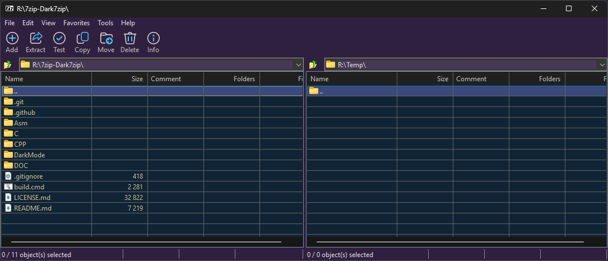This screenshot has height=261, width=608.
Task: Select parent folder icon in left panel
Action: pyautogui.click(x=8, y=91)
